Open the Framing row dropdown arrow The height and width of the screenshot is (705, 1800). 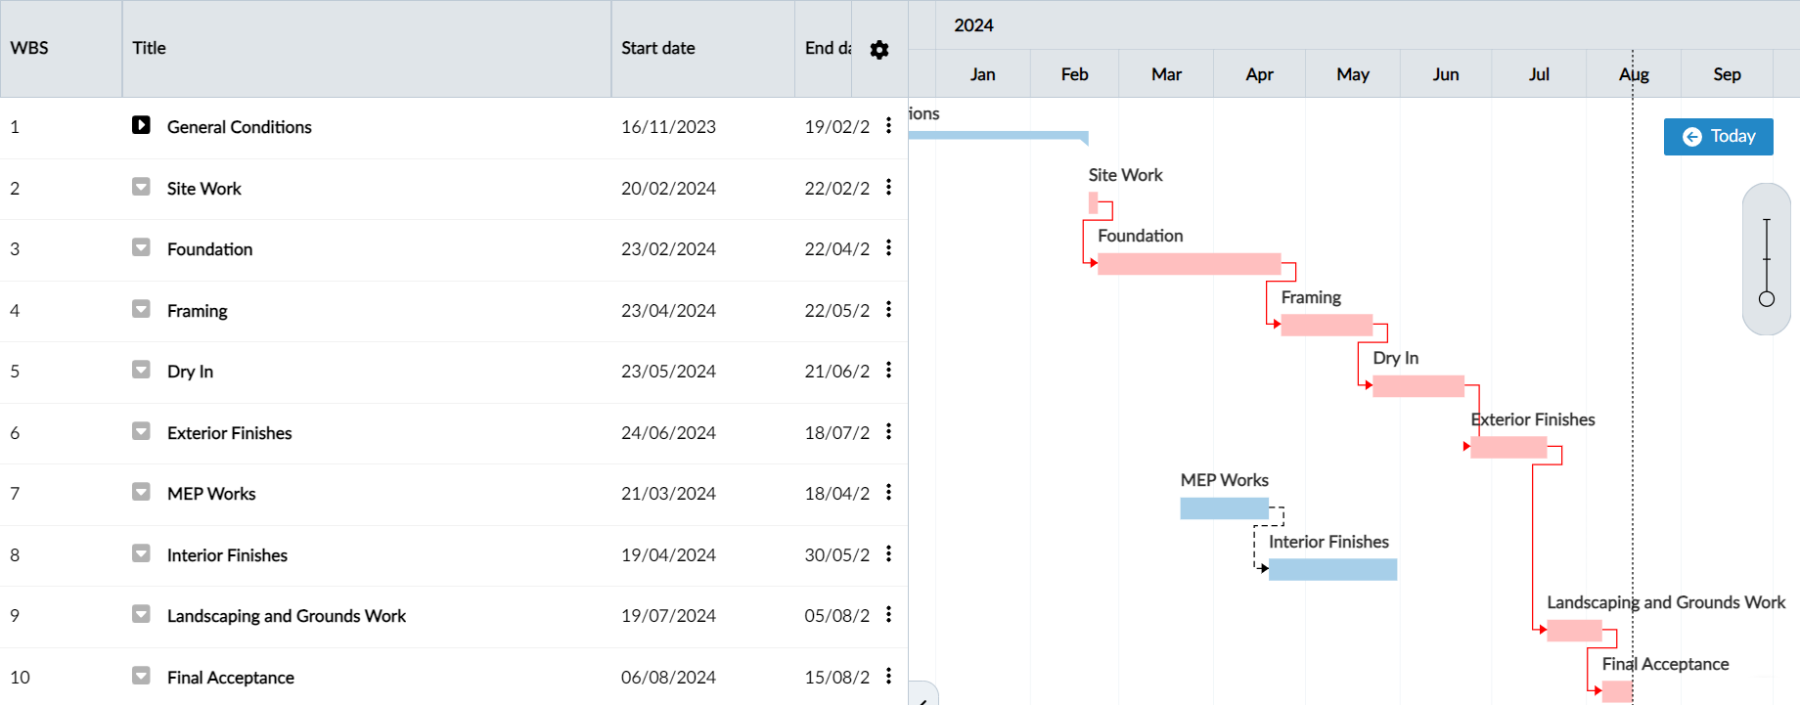tap(142, 310)
